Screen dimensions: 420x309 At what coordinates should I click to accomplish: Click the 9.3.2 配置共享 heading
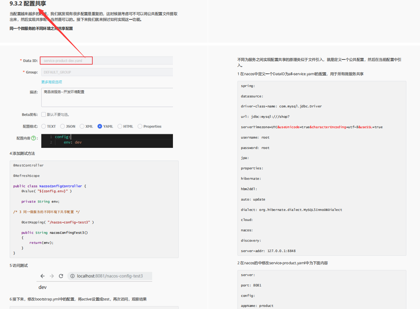pos(28,4)
